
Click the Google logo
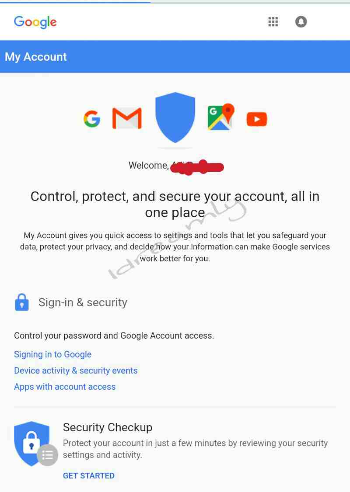coord(35,22)
